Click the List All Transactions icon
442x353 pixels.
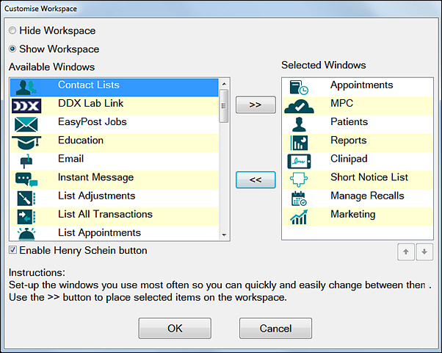point(26,217)
